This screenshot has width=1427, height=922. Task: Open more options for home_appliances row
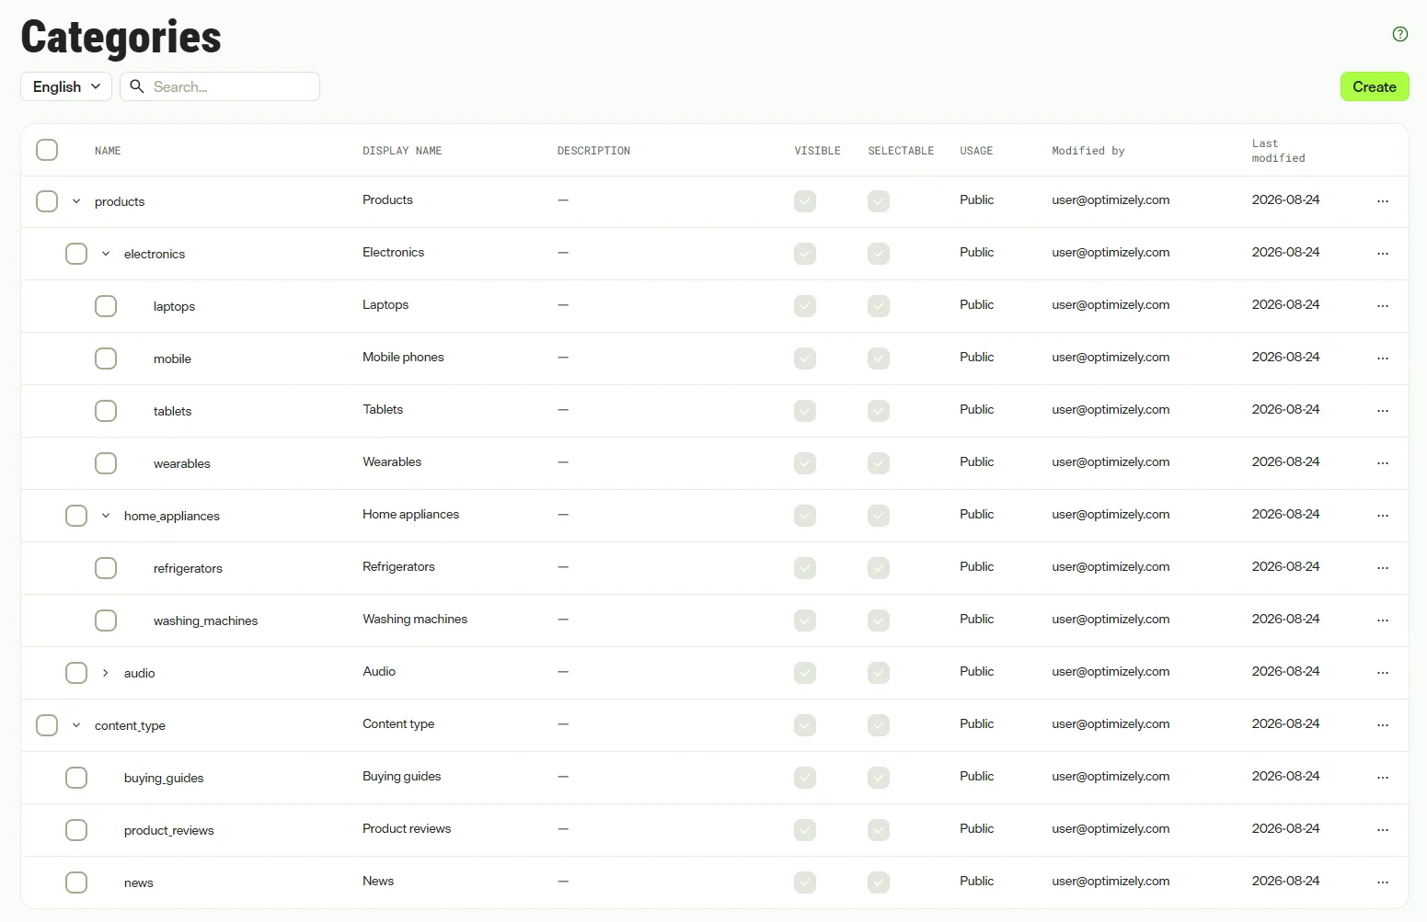pos(1383,516)
